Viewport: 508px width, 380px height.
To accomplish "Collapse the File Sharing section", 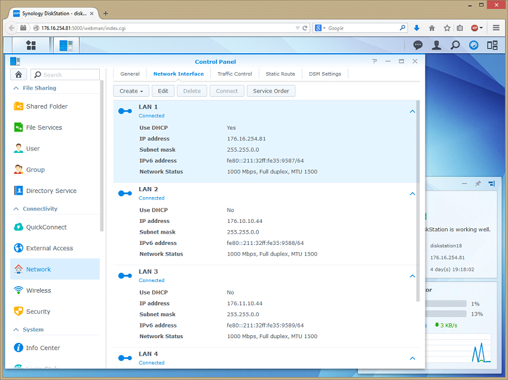I will [x=16, y=88].
